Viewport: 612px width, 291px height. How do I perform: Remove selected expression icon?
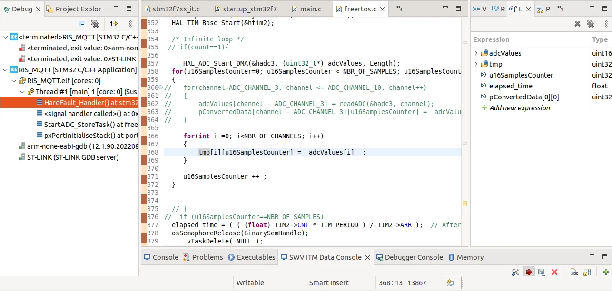[x=577, y=24]
